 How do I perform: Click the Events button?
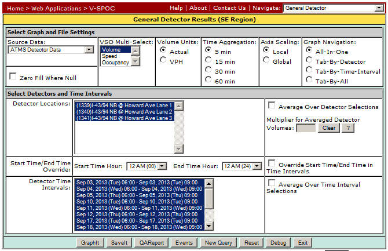pyautogui.click(x=184, y=242)
